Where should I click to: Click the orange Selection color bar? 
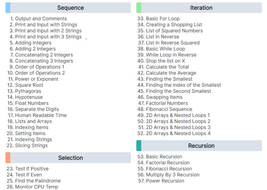8,158
